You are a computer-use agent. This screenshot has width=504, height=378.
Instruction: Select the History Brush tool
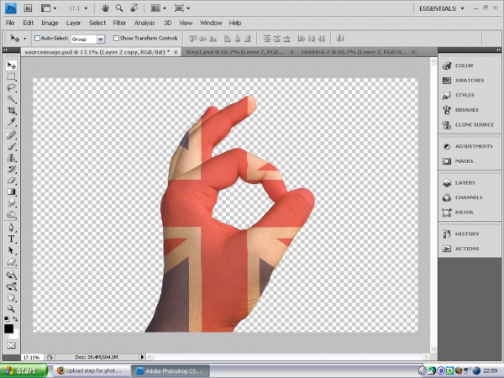11,169
